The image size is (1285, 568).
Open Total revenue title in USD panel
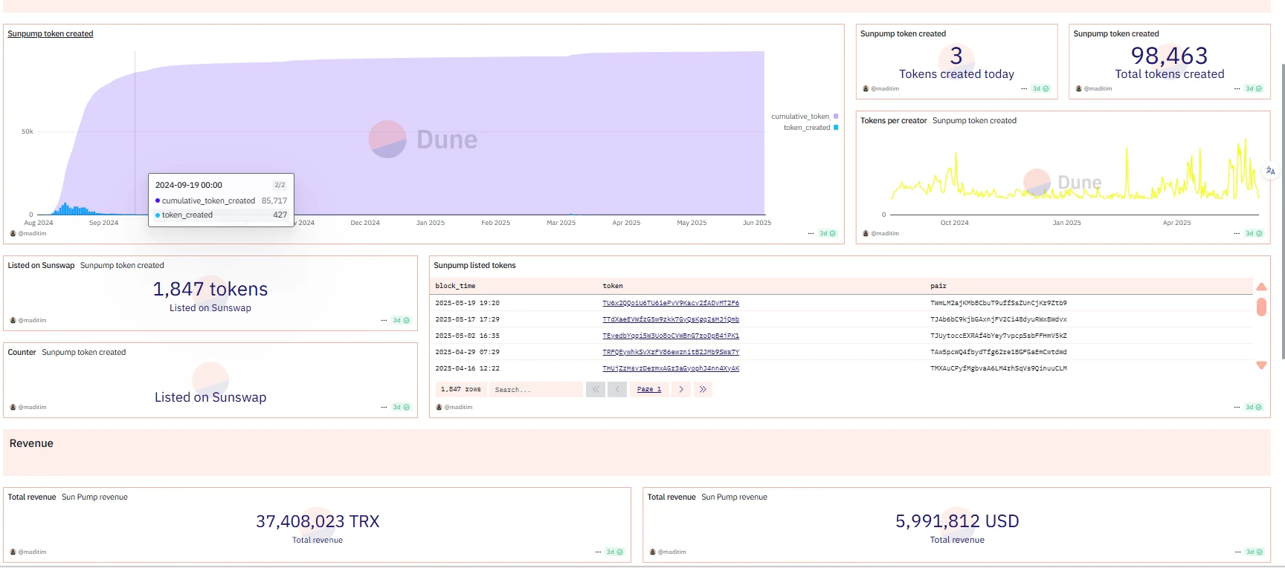click(x=672, y=497)
